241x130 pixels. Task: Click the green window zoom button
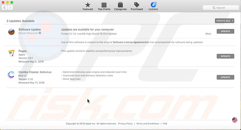[12, 2]
